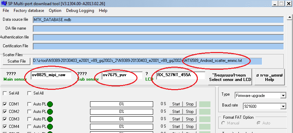Viewport: 293px width, 133px height.
Task: Click the Main sensor field ov8825_mipi_raw
Action: [x=51, y=76]
